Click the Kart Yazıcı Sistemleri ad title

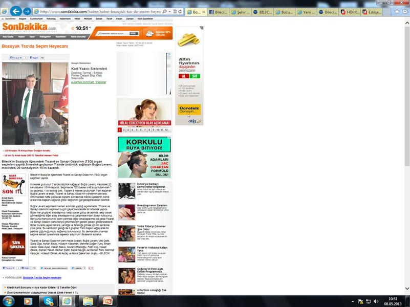click(x=89, y=69)
